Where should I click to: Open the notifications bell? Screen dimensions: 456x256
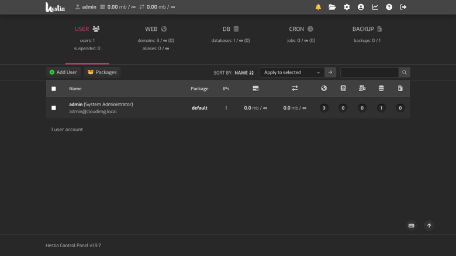click(318, 7)
